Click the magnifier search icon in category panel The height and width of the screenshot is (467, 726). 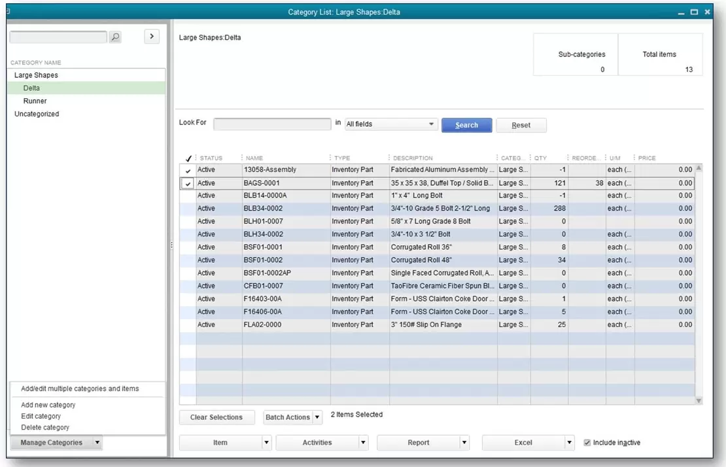pyautogui.click(x=115, y=37)
